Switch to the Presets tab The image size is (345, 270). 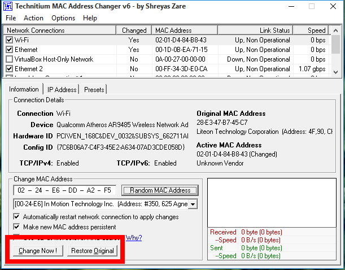point(94,90)
